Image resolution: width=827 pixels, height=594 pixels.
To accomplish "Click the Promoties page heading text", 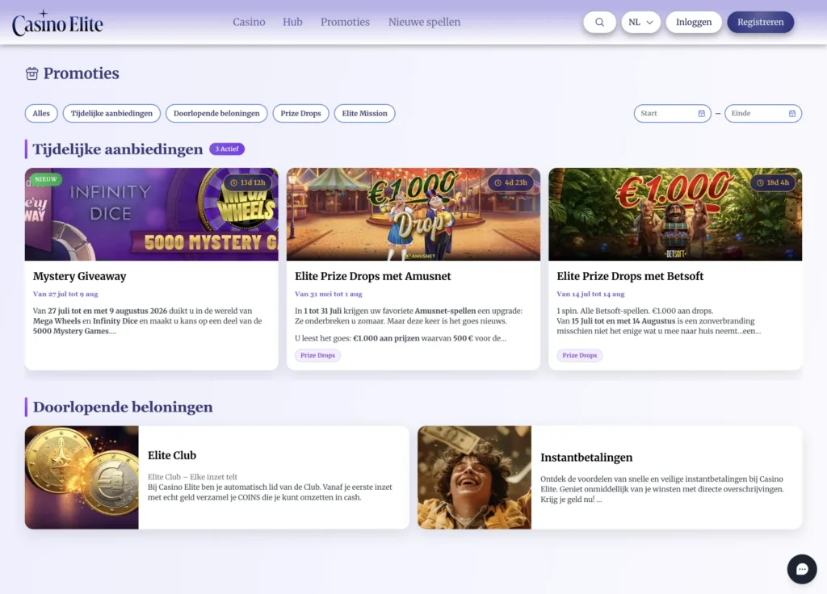I will tap(82, 73).
